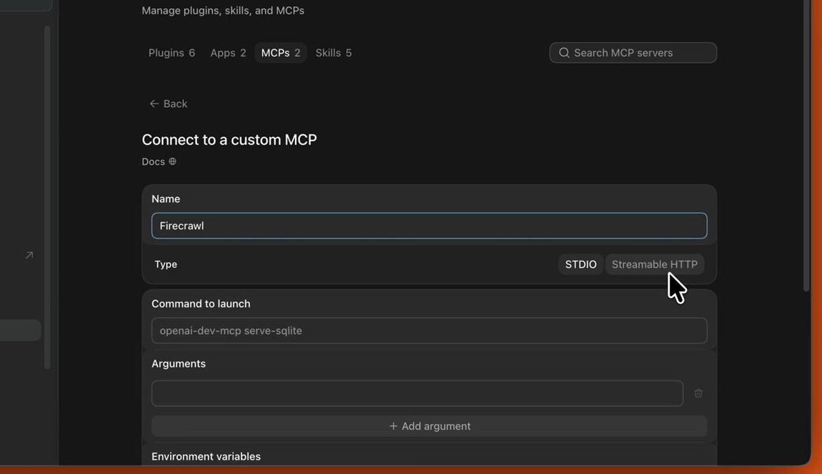This screenshot has width=822, height=474.
Task: Switch type to Streamable HTTP
Action: click(x=655, y=264)
